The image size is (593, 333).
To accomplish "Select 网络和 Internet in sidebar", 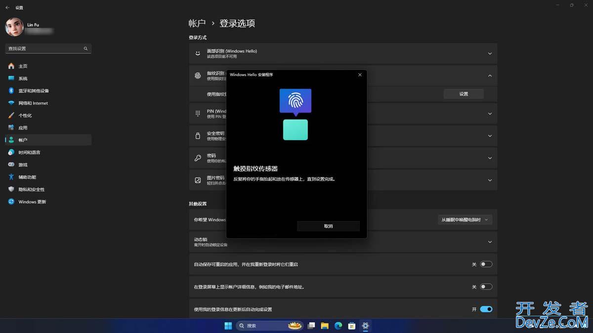I will [48, 103].
